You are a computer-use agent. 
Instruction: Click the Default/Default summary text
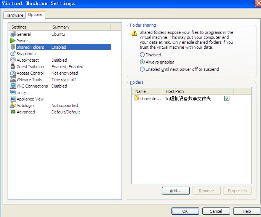[66, 112]
